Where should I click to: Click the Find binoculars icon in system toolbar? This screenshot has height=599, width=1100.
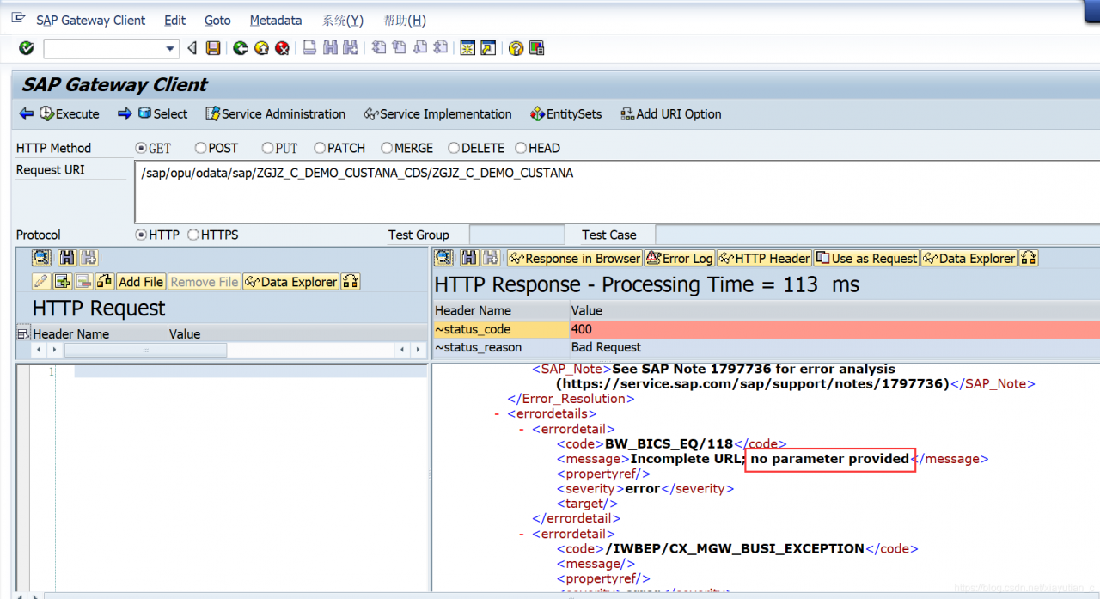click(x=330, y=48)
